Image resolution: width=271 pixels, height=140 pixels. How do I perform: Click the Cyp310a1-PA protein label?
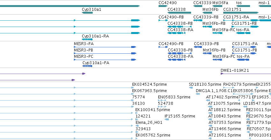point(96,63)
